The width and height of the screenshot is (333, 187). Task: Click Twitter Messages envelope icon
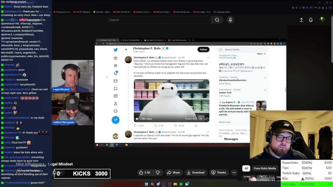click(x=116, y=81)
